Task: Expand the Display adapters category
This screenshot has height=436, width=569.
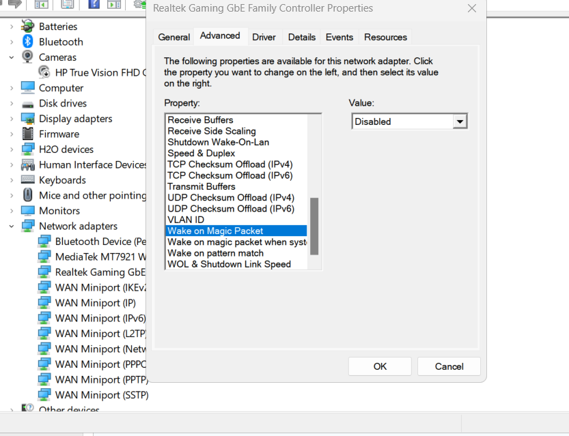Action: [12, 119]
